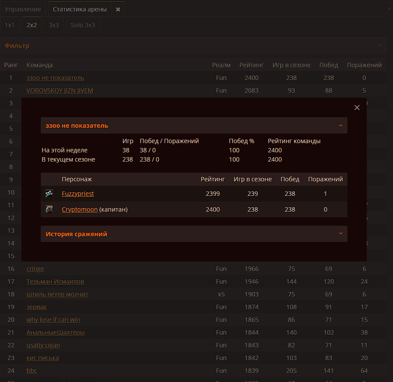Close the team details popup

point(357,108)
